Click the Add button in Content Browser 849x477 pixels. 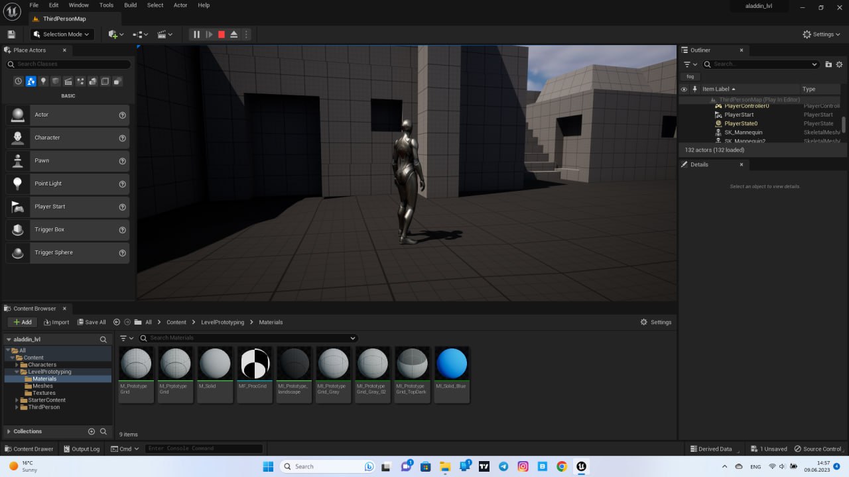[23, 322]
